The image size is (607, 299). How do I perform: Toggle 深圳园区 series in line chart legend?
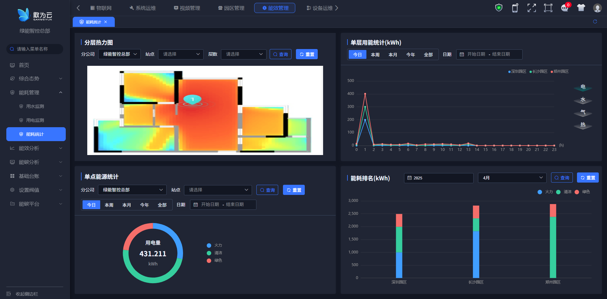tap(517, 72)
